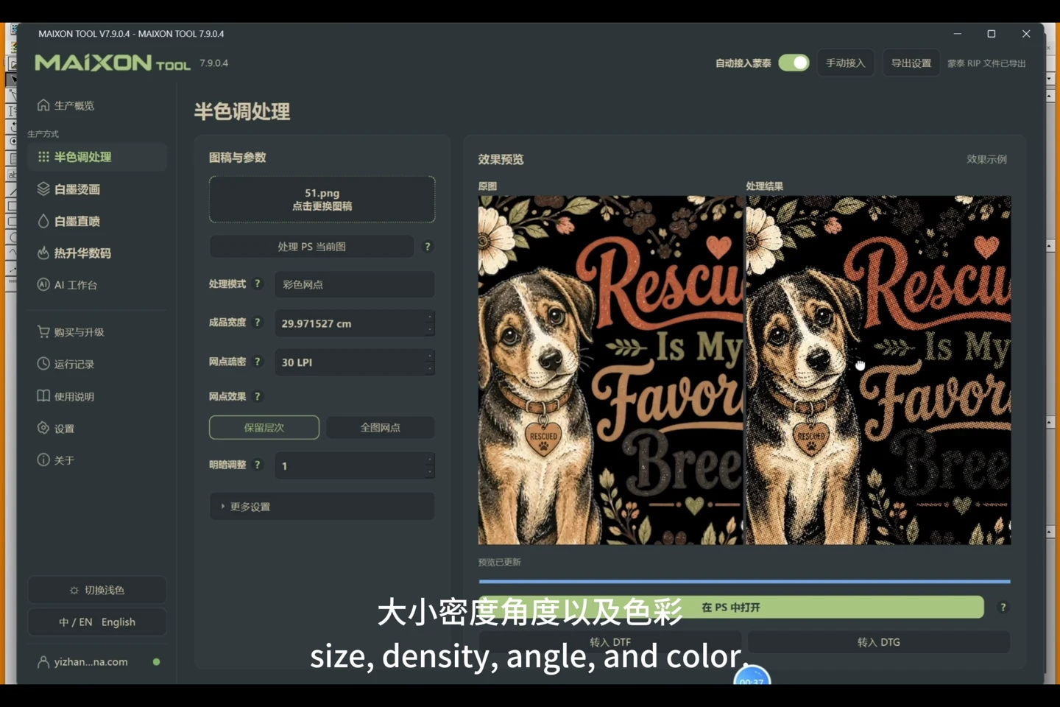1060x707 pixels.
Task: Select the 保留层次 dot effect option
Action: point(264,427)
